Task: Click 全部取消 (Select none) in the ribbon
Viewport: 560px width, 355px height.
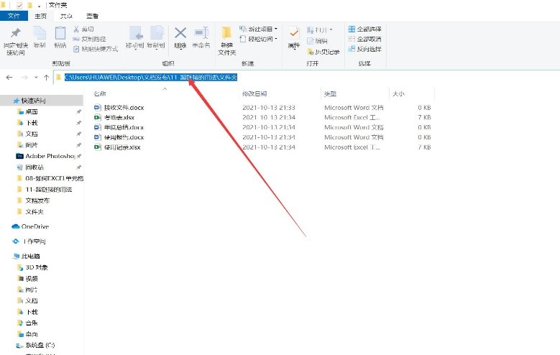Action: click(364, 39)
